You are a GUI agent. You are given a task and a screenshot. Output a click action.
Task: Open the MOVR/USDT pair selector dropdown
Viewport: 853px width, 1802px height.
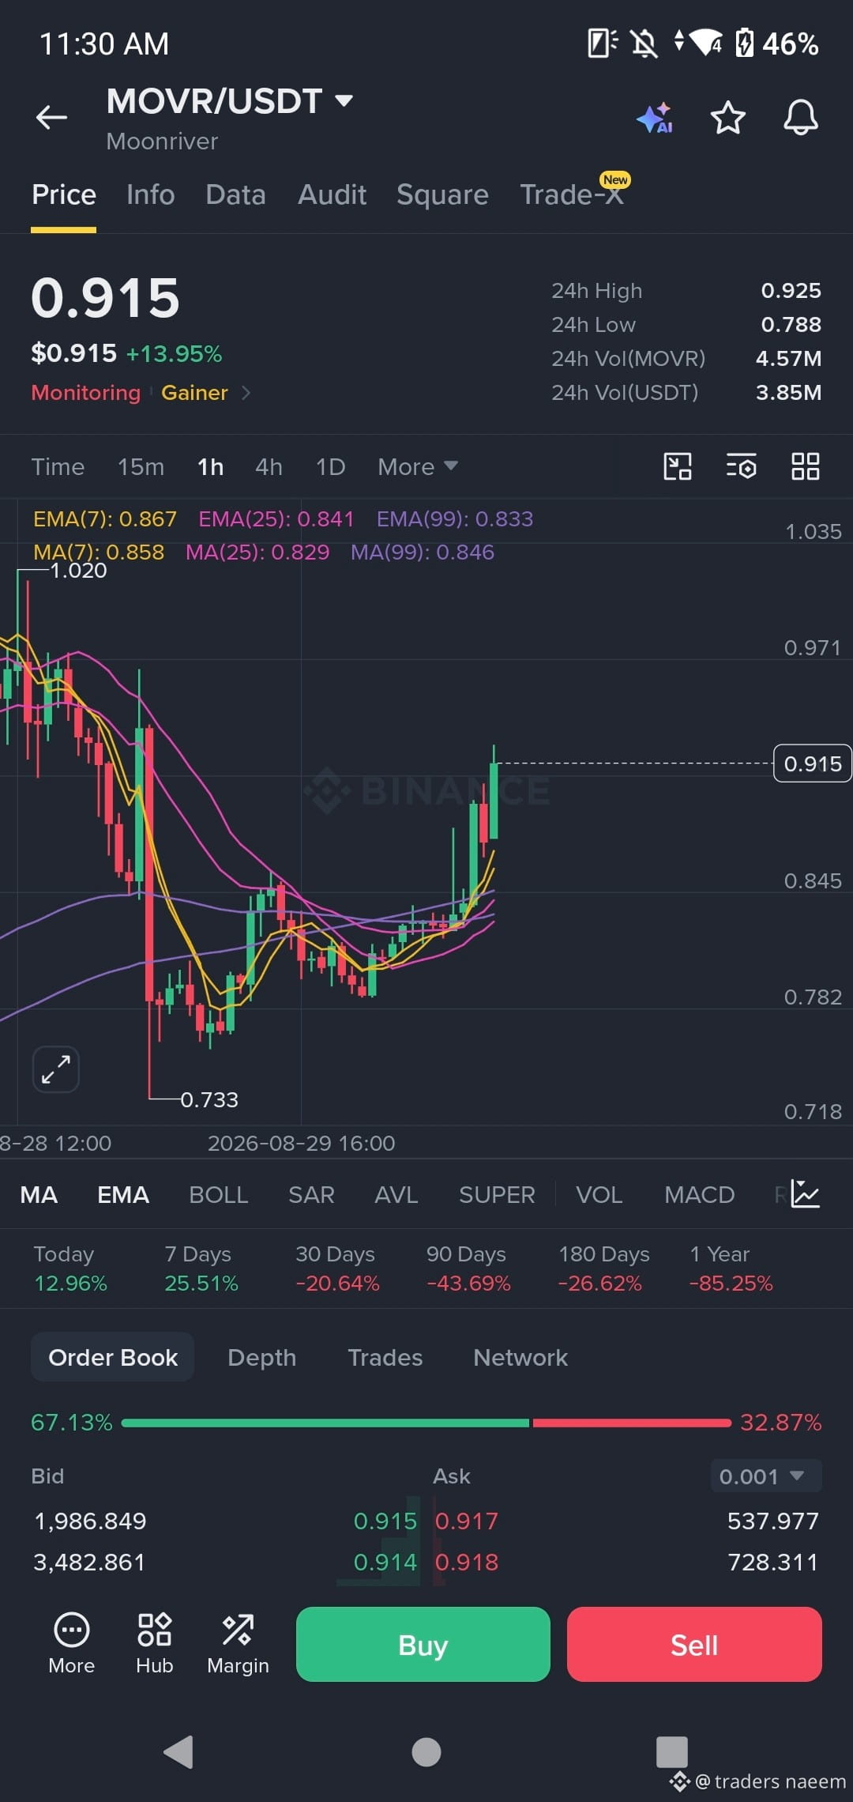[x=230, y=101]
